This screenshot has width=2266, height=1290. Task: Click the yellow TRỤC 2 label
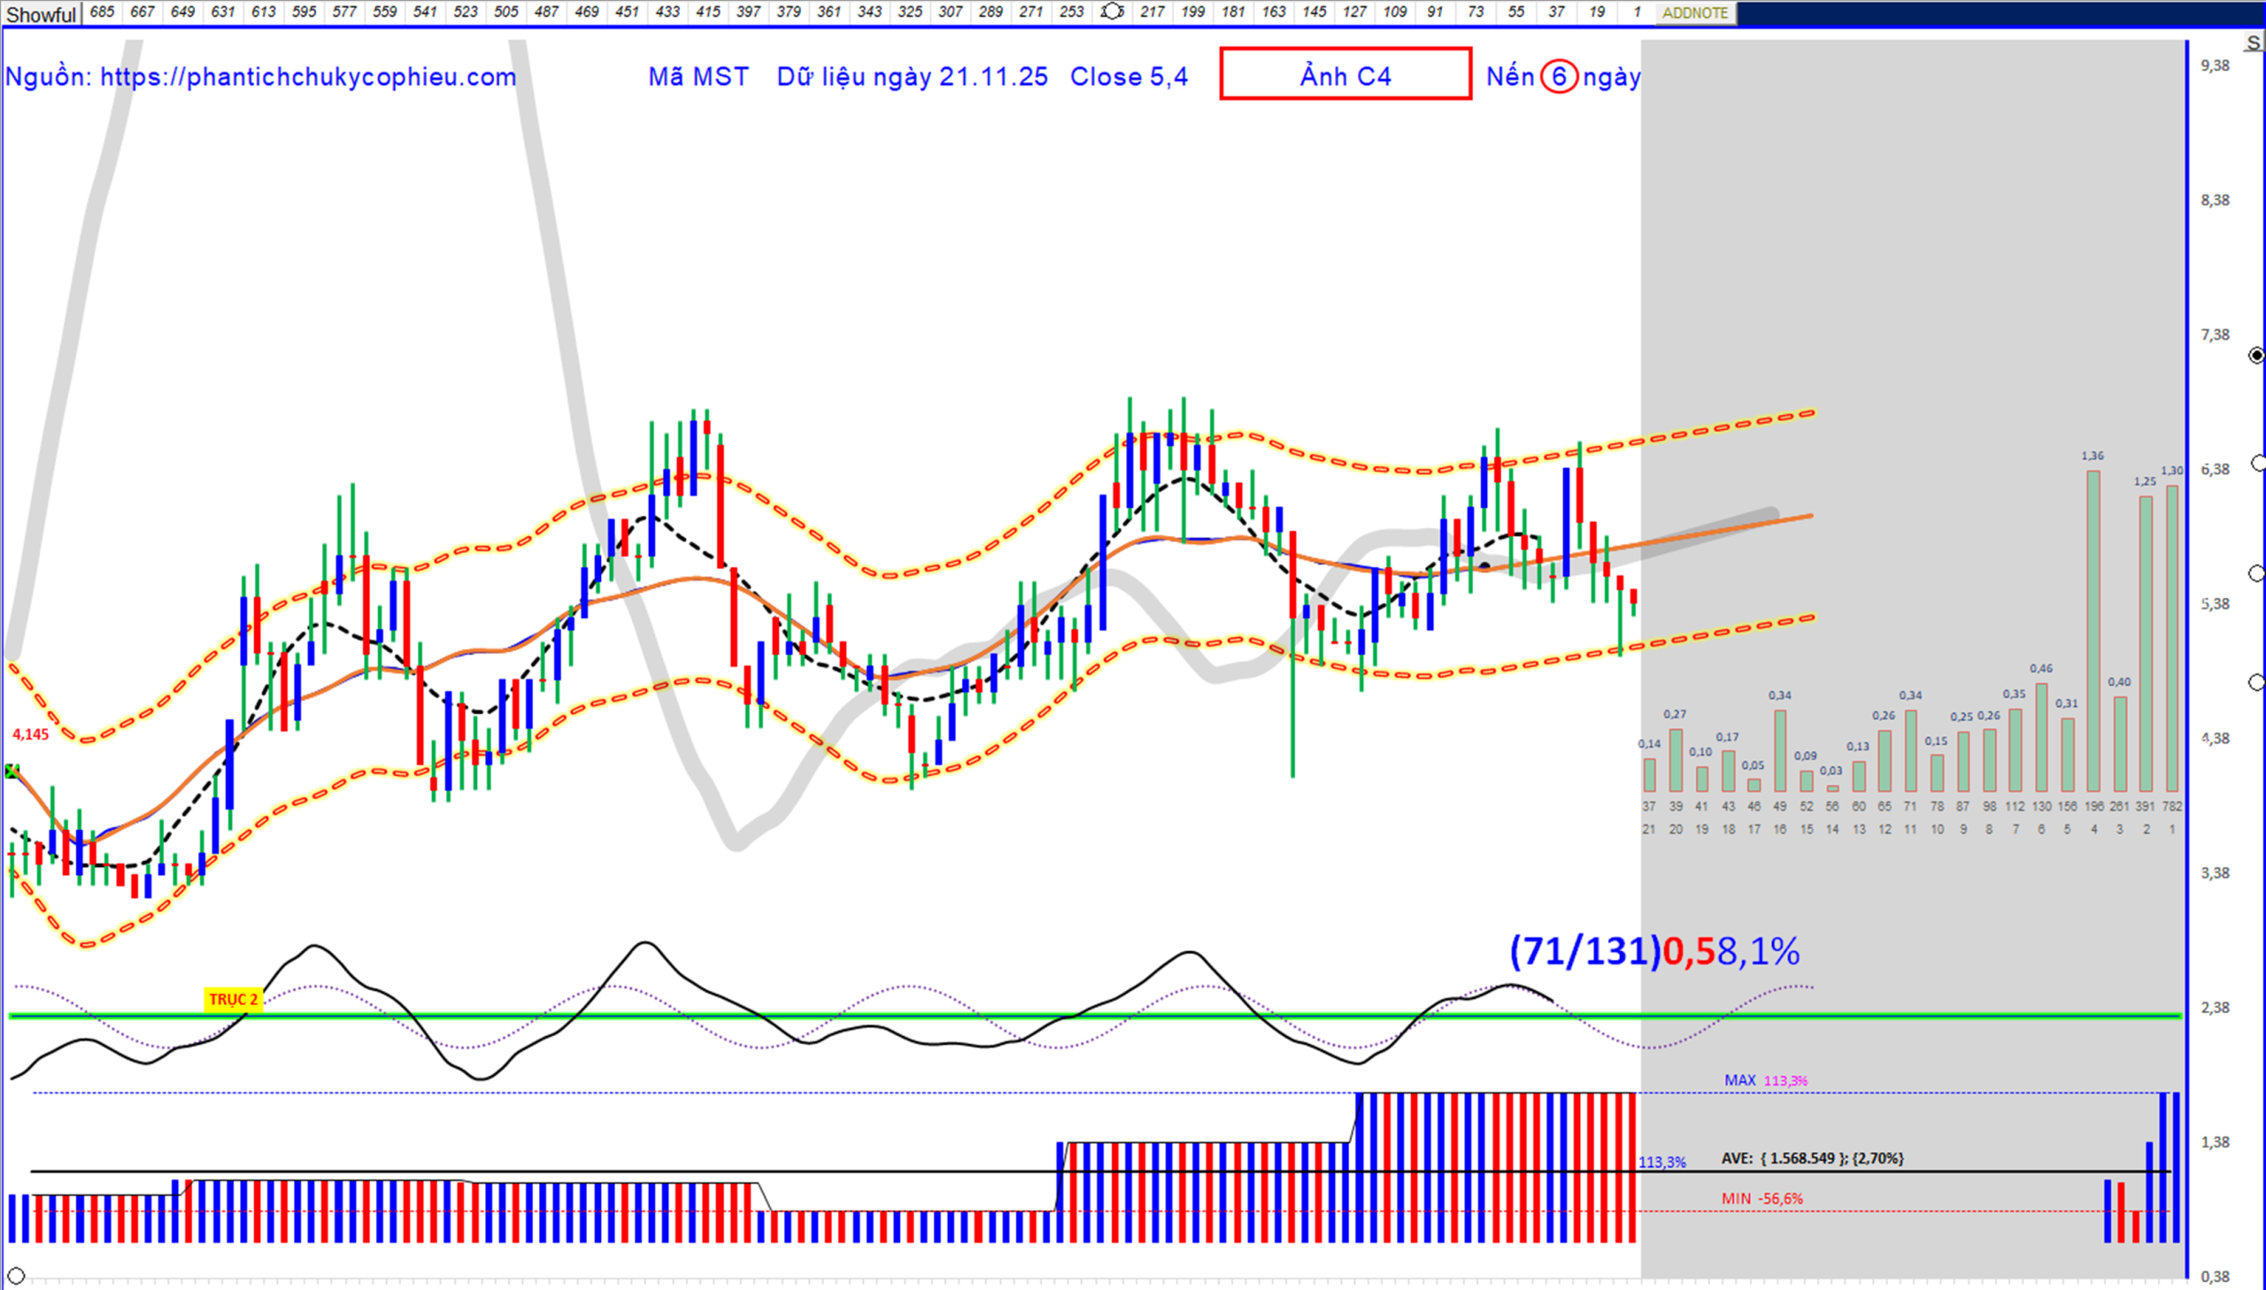[x=232, y=1000]
